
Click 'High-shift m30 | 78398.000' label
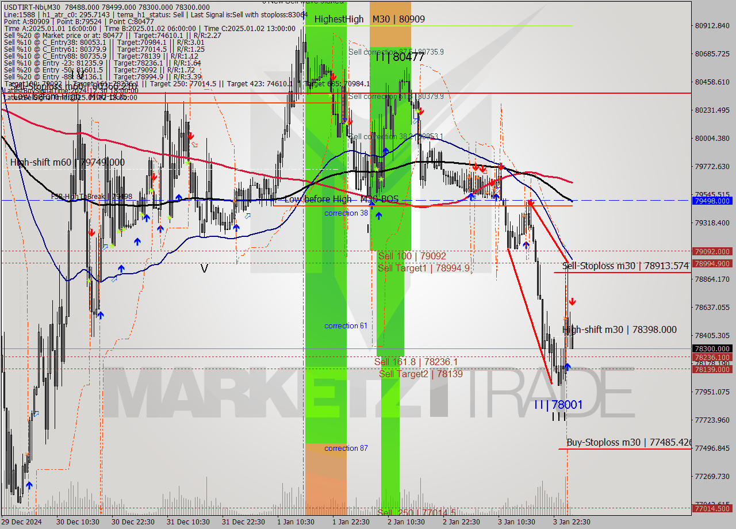tap(619, 330)
